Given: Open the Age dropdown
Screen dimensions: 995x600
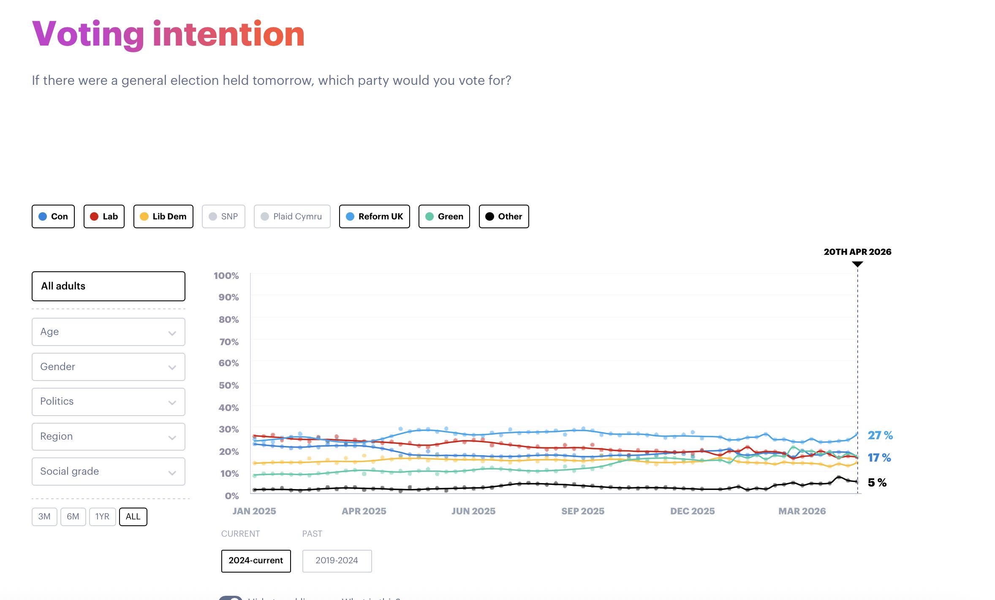Looking at the screenshot, I should [108, 332].
